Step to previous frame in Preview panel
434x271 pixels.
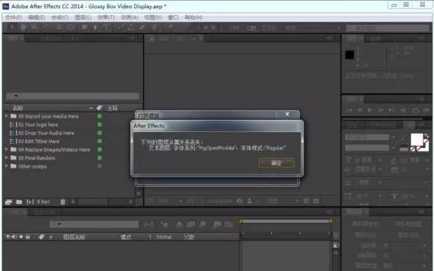[x=359, y=110]
